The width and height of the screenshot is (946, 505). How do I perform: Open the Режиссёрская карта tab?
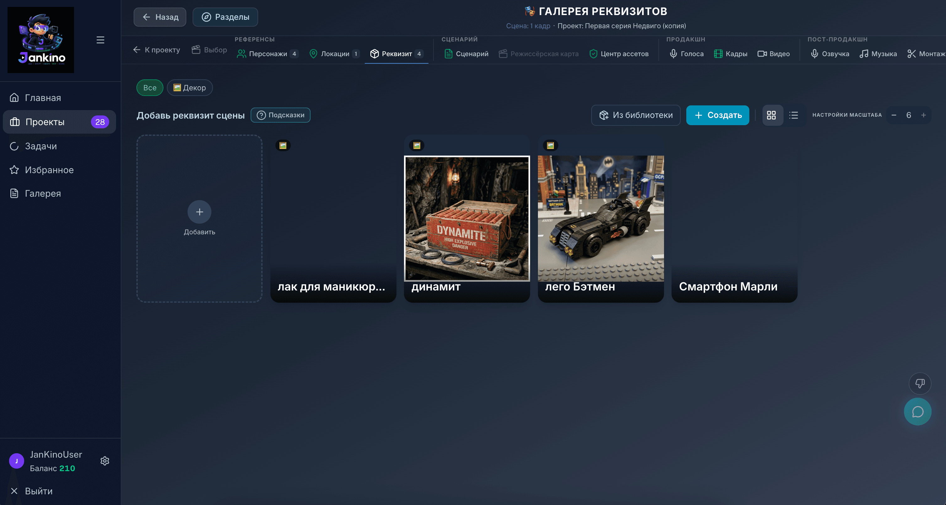click(x=539, y=54)
